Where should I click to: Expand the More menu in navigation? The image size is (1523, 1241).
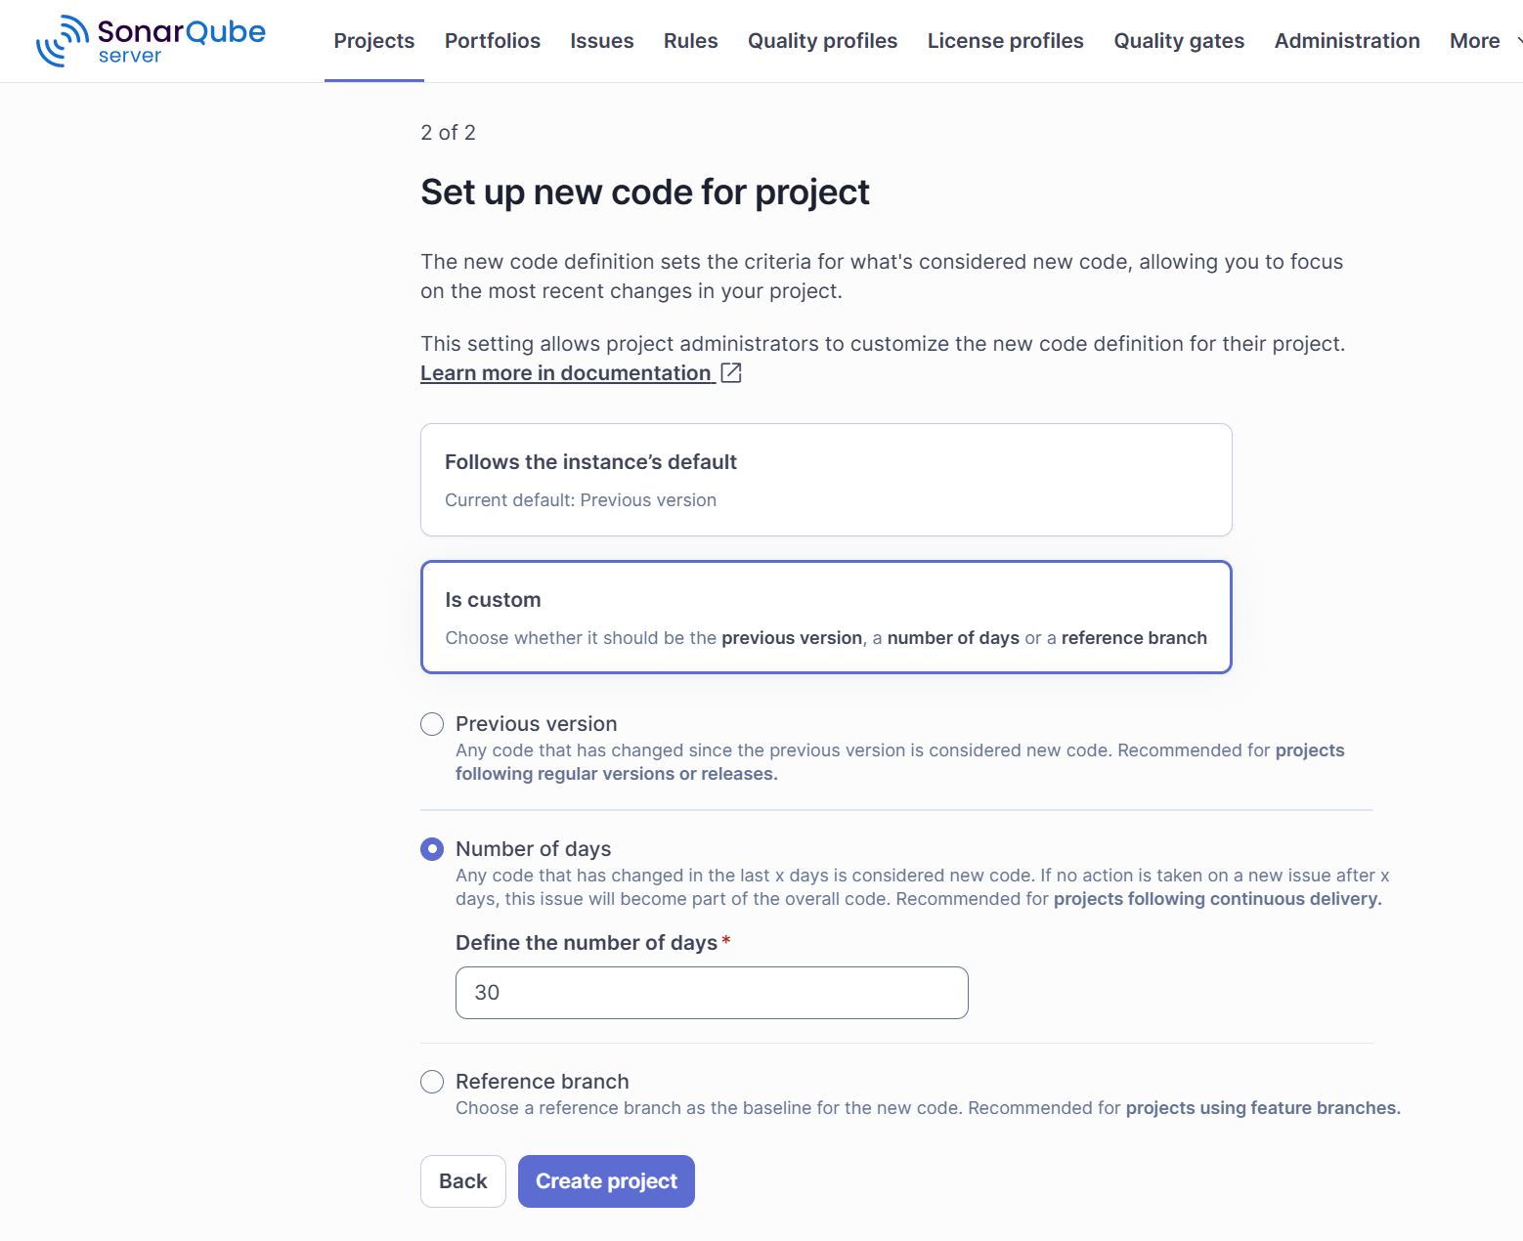1485,41
